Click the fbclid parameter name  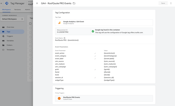57,72
